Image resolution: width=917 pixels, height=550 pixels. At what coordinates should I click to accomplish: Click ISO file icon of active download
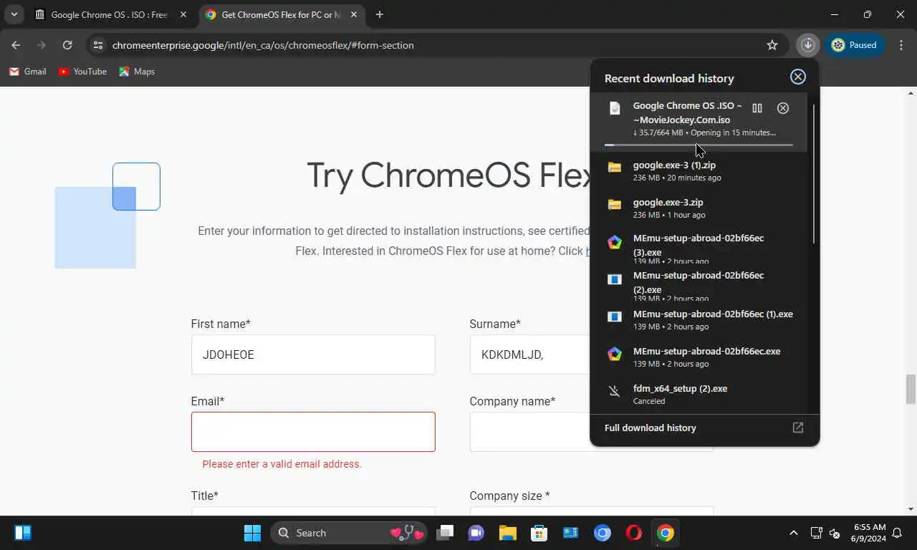(x=615, y=108)
